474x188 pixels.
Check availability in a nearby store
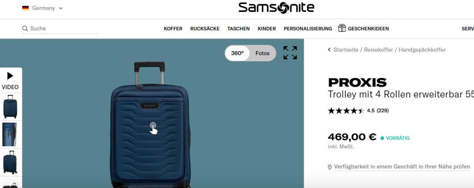[402, 167]
